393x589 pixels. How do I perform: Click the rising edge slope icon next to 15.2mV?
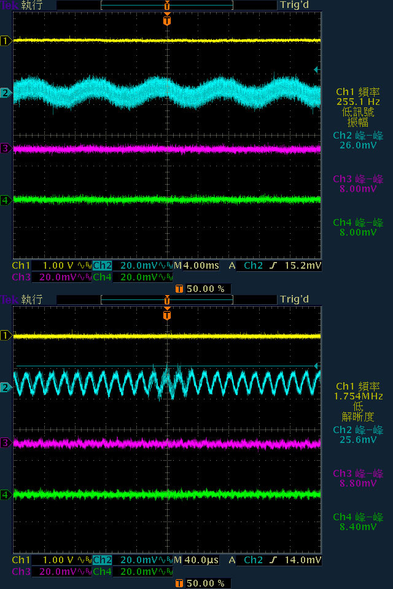pos(273,266)
